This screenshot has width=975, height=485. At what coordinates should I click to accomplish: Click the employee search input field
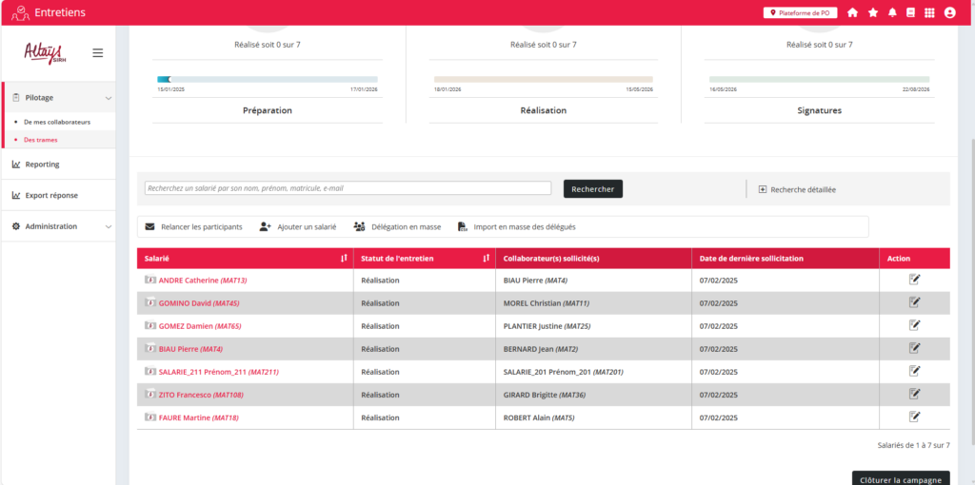tap(348, 188)
